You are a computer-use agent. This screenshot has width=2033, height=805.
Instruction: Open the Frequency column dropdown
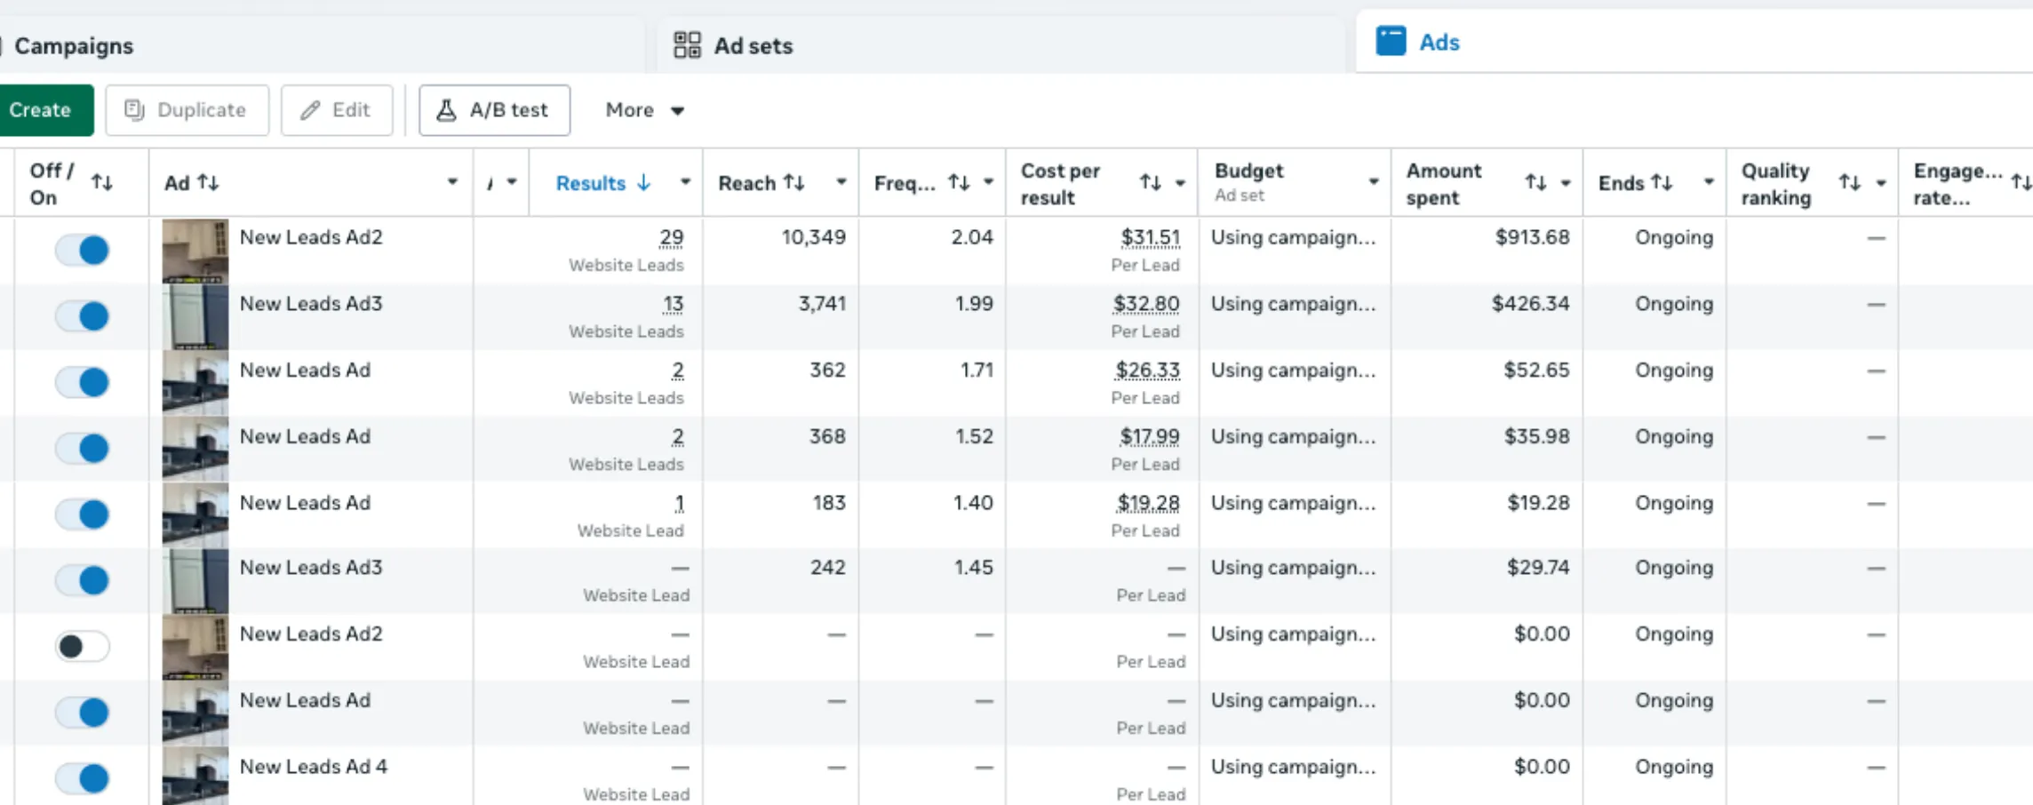click(x=988, y=182)
